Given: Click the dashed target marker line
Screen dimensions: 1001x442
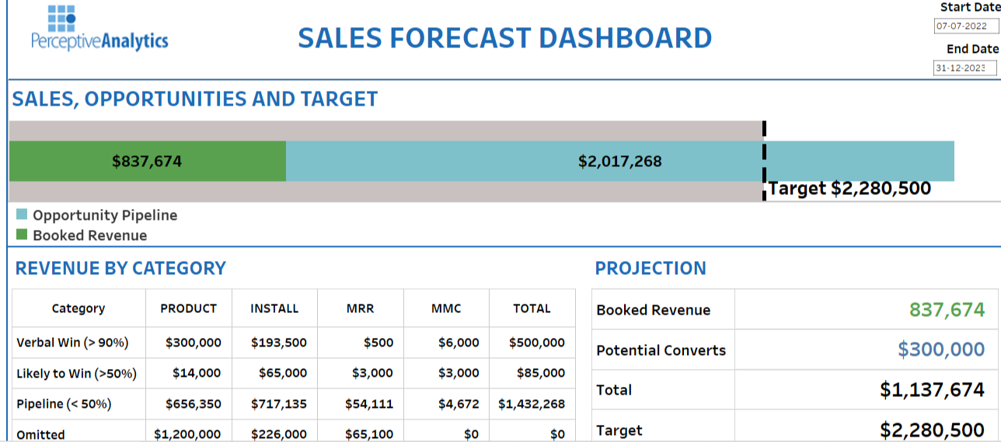Looking at the screenshot, I should point(764,132).
